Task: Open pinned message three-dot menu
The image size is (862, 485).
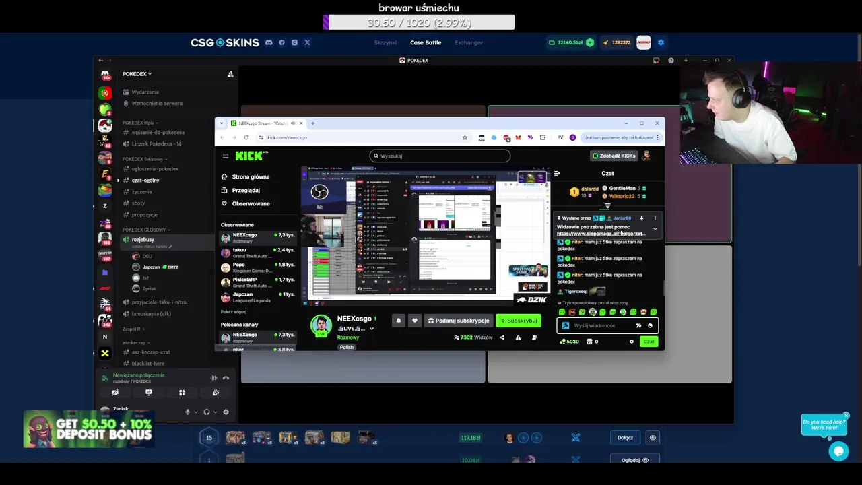Action: 655,218
